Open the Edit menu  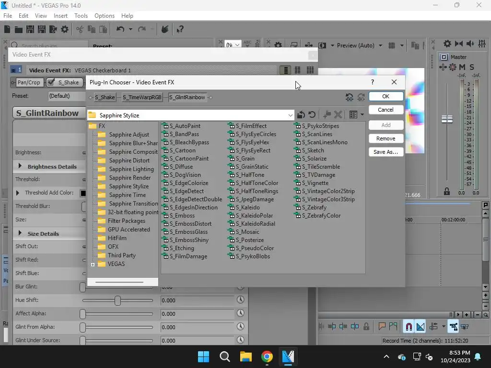click(x=23, y=16)
